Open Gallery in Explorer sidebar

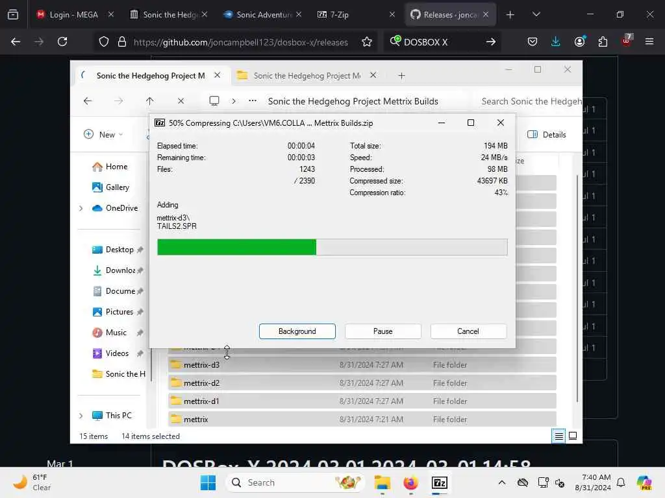(x=110, y=187)
